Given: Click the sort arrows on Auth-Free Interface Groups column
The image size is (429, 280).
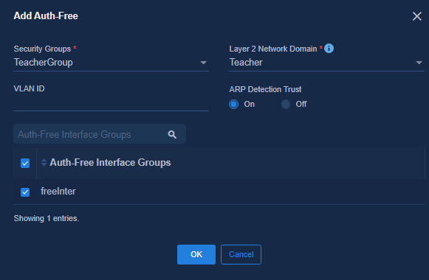Looking at the screenshot, I should coord(44,162).
